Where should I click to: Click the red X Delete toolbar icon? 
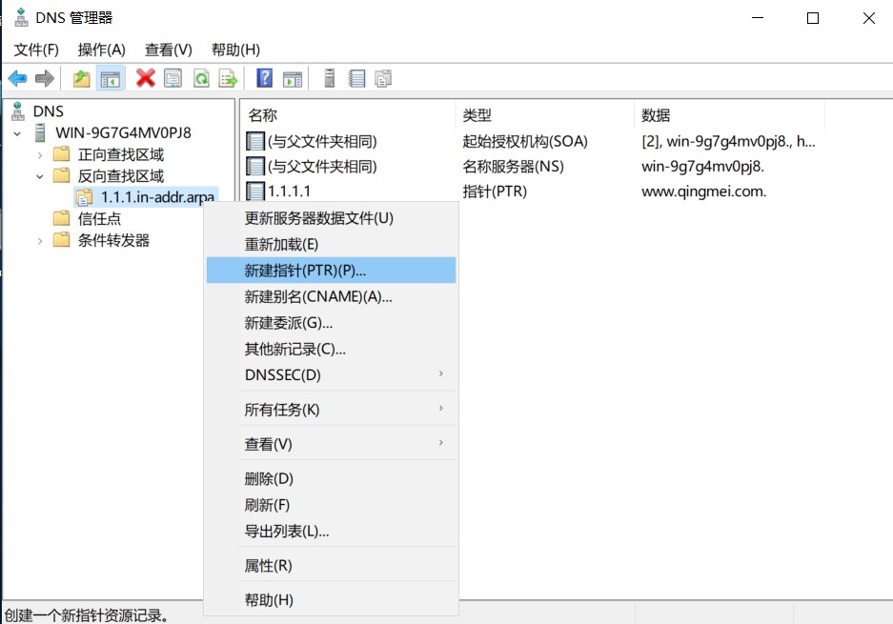(146, 78)
